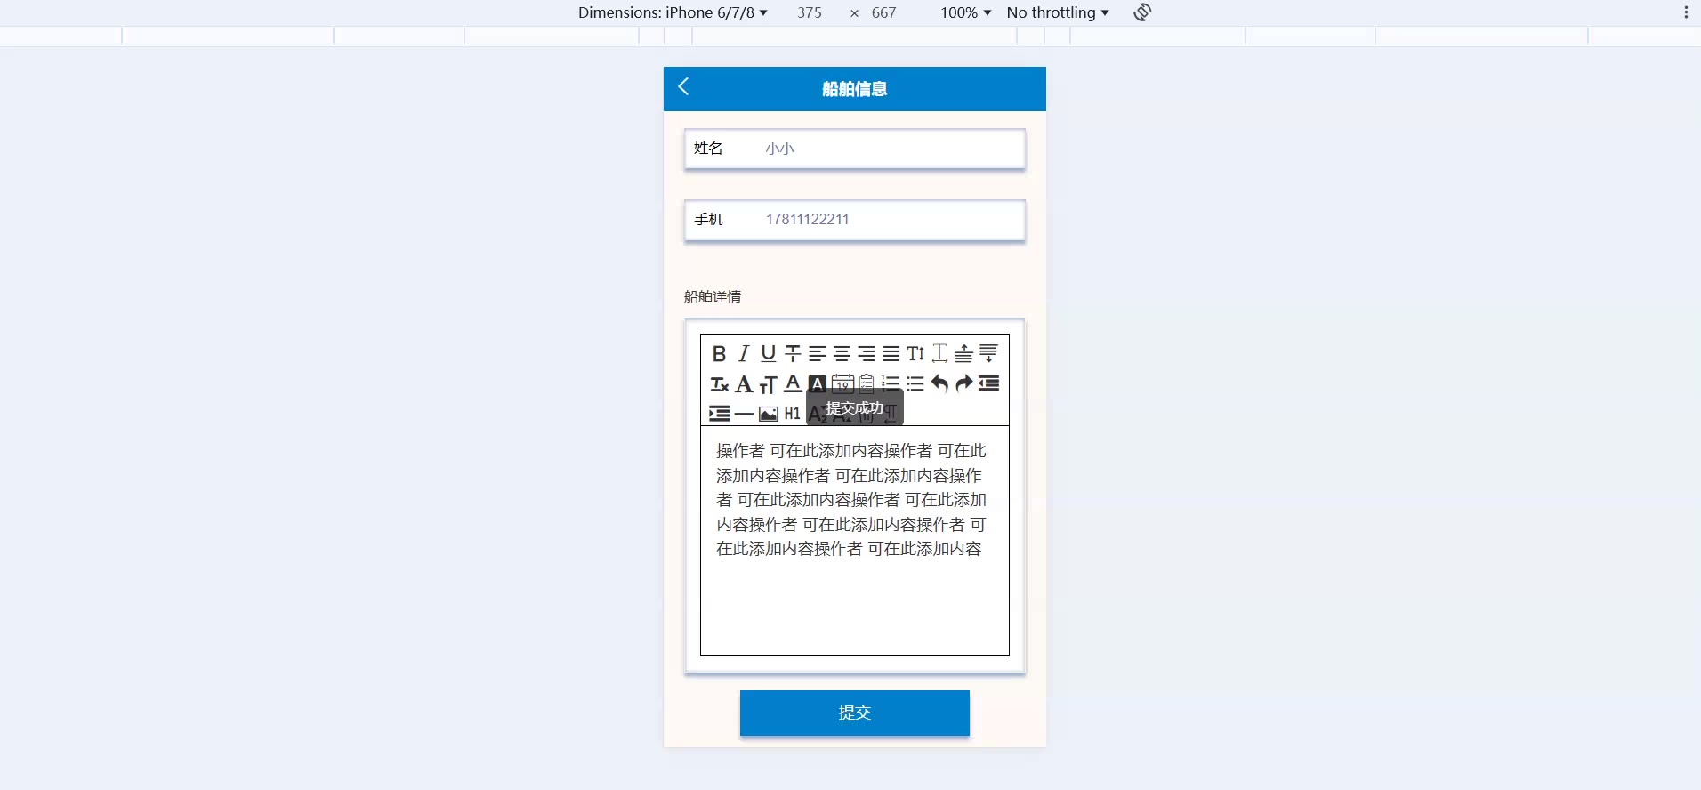
Task: Decrease indent of paragraph
Action: click(988, 383)
